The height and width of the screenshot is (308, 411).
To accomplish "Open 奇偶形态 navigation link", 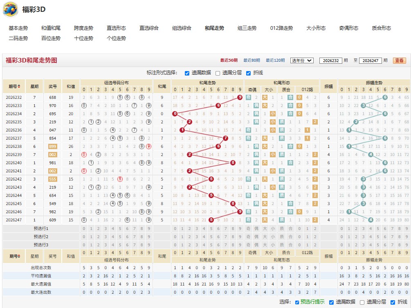I will click(348, 28).
